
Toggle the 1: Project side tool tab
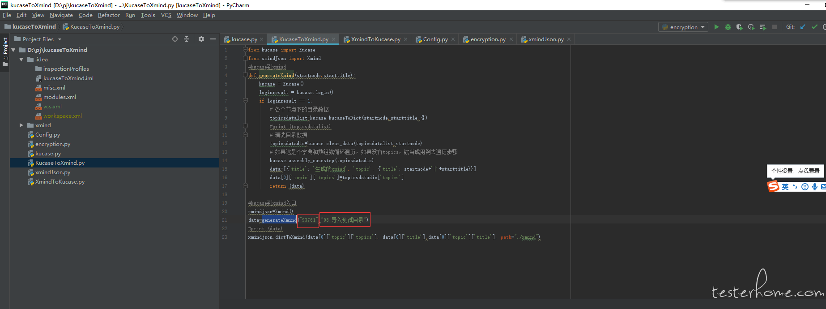5,52
